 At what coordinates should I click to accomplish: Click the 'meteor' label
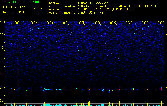point(38,8)
